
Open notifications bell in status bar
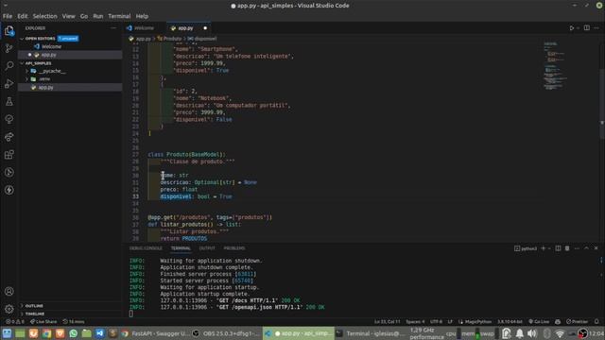(x=596, y=321)
